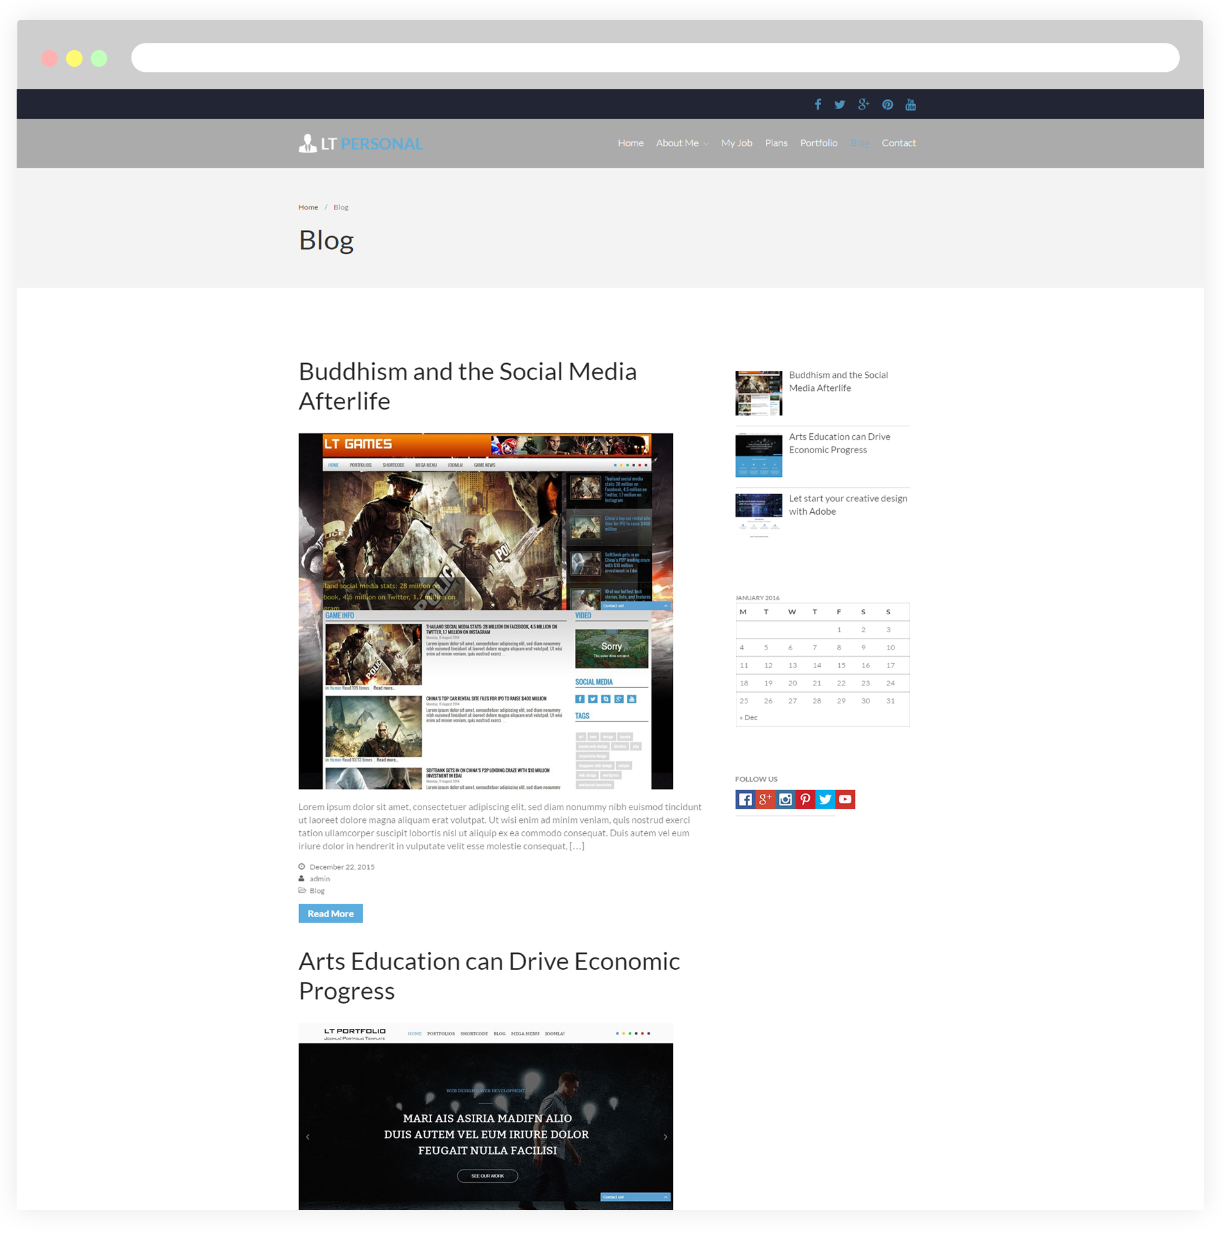Click the Blog category link under admin

tap(317, 891)
